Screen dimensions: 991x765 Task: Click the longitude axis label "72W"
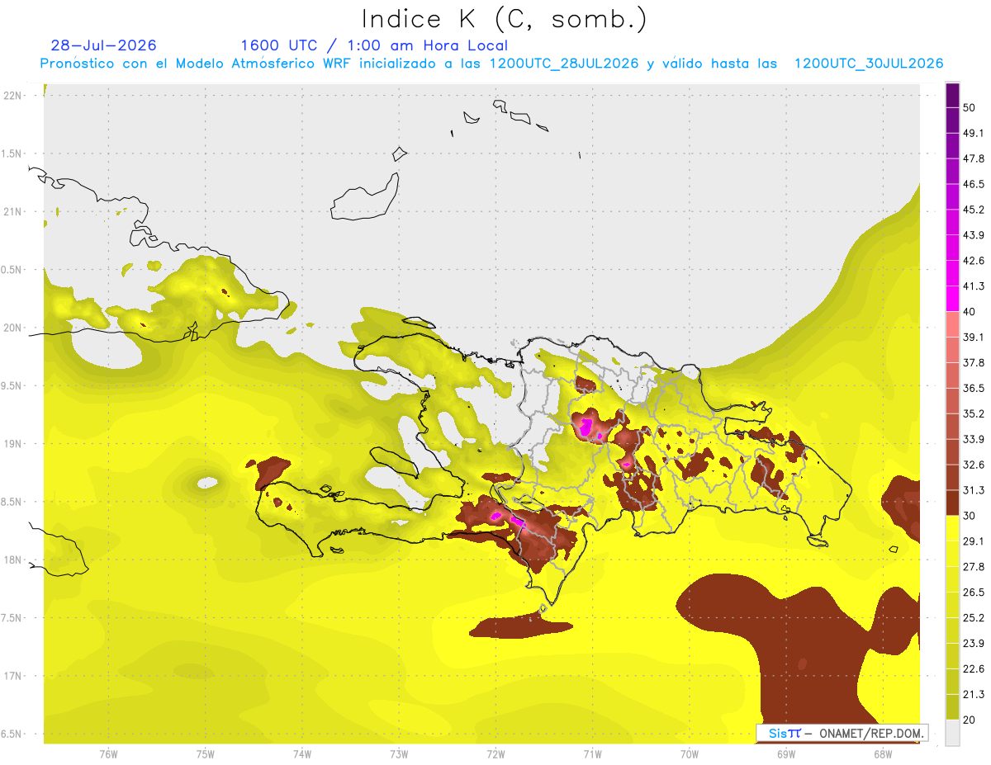point(495,754)
